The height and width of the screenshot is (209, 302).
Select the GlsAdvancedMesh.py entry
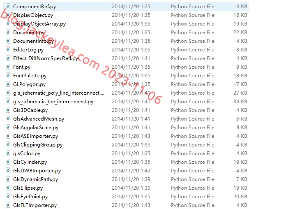(x=39, y=119)
